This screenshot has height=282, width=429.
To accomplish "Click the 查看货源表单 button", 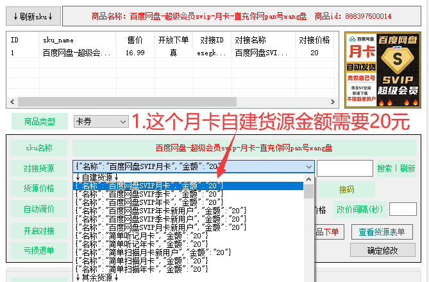I will coord(382,232).
